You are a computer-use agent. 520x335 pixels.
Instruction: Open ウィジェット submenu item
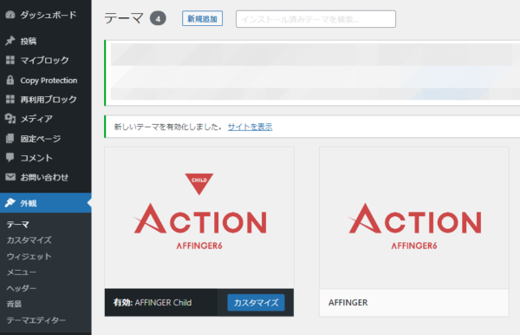pos(29,256)
